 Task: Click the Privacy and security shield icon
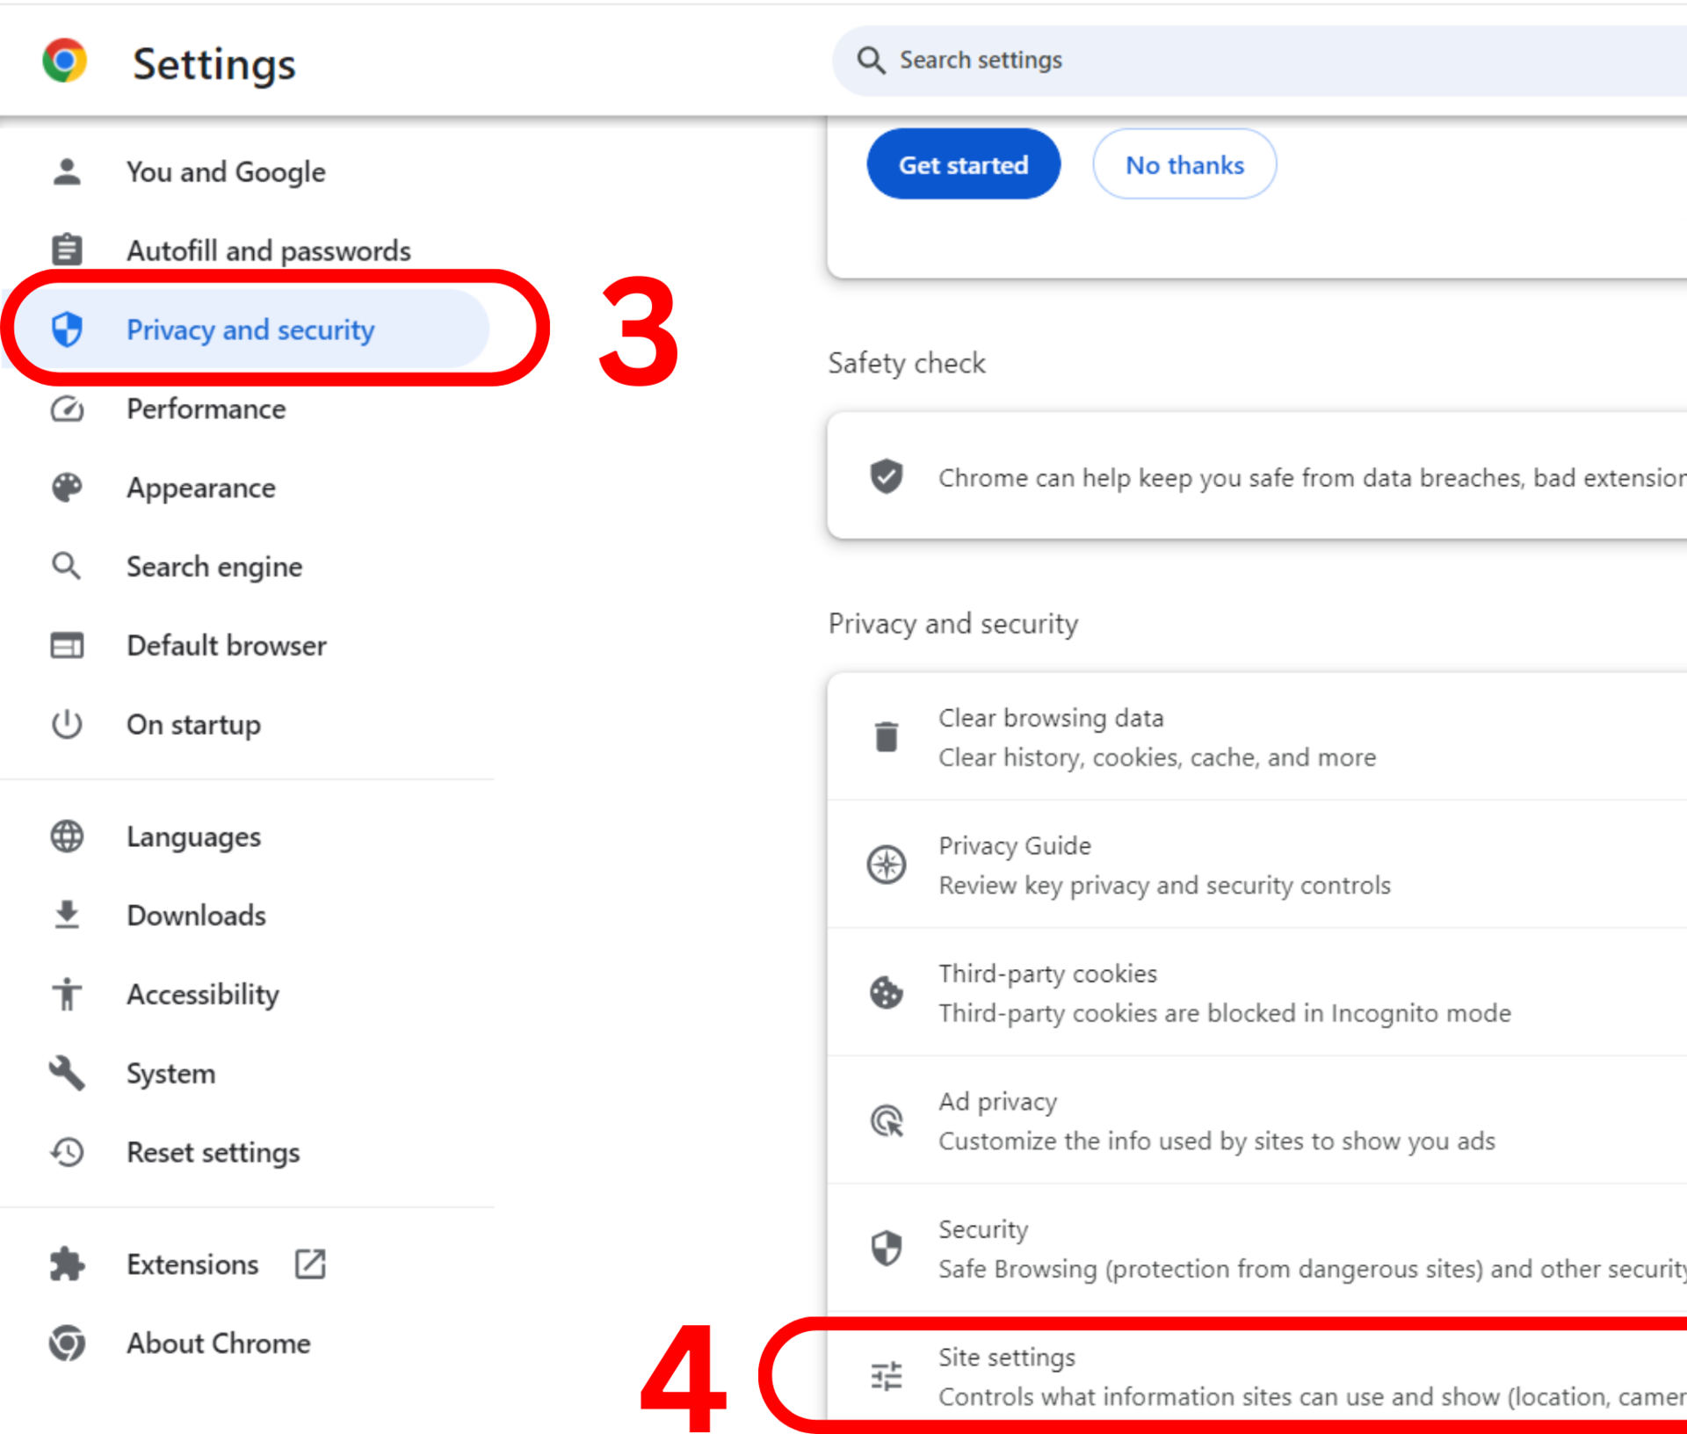coord(68,330)
